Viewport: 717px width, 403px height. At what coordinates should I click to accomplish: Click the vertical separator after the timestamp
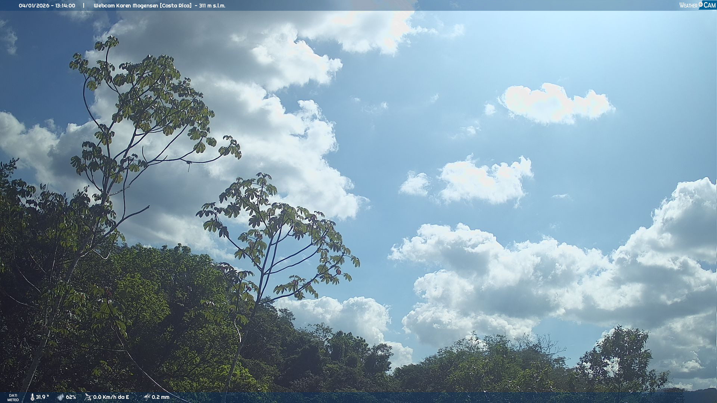84,6
